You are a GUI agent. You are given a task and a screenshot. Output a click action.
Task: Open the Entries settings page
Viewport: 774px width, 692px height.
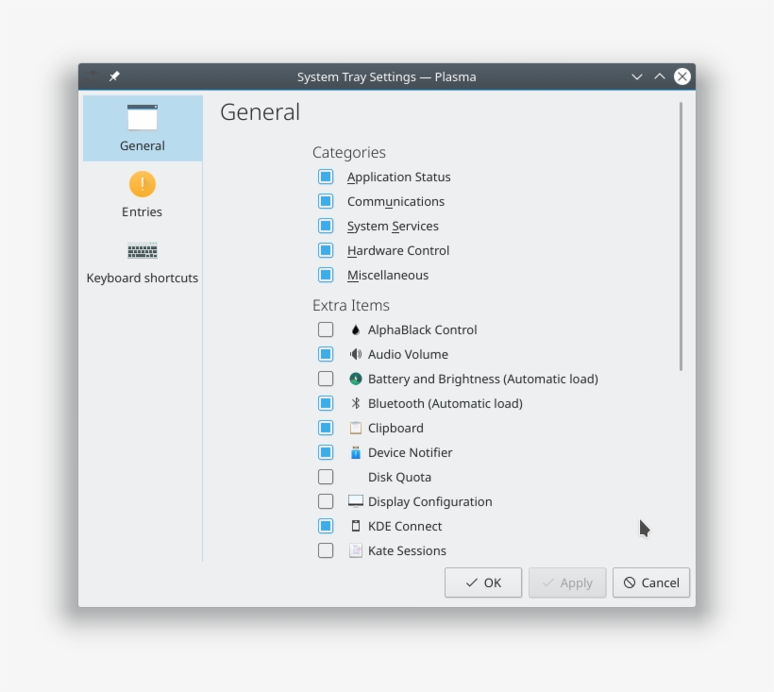point(143,194)
